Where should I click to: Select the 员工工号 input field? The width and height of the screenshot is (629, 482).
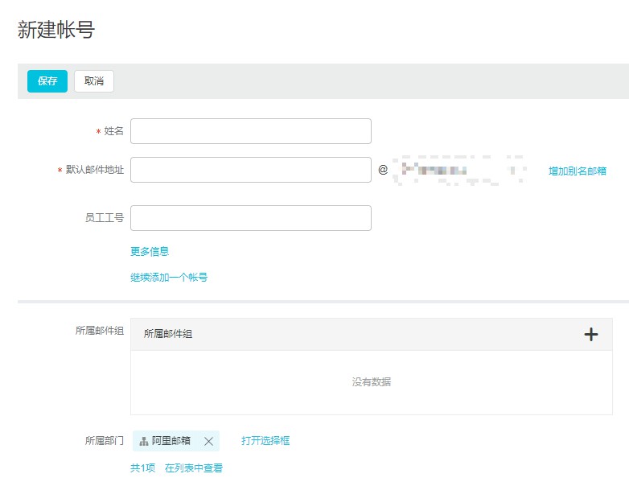250,218
